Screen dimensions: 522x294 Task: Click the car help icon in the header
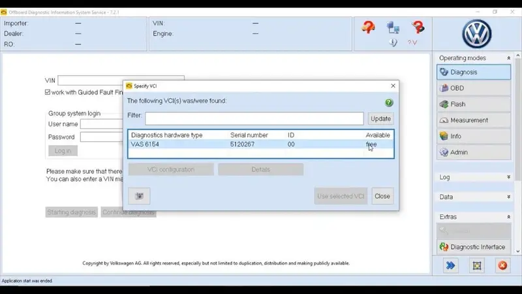368,27
